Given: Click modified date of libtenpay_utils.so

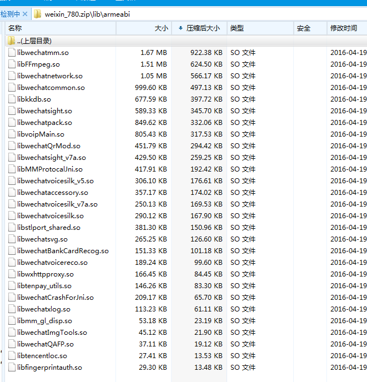Looking at the screenshot, I should 349,286.
